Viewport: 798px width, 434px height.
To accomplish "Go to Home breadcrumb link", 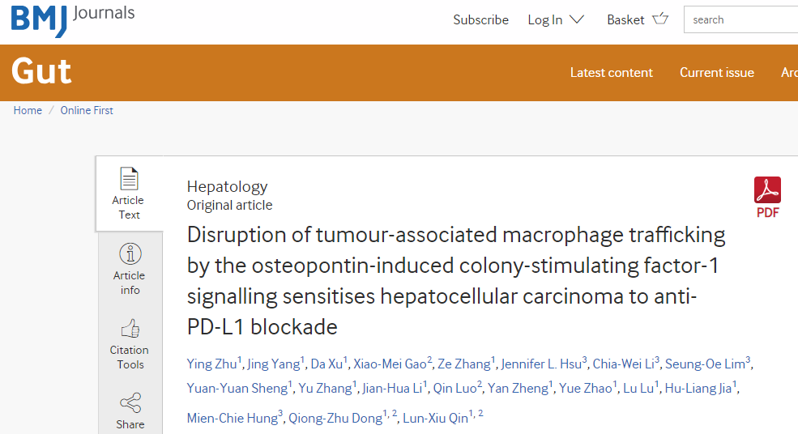I will (28, 110).
